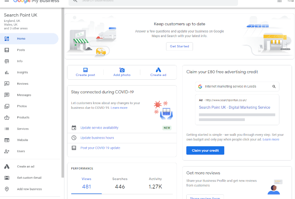Click the location pin icon for Add new business
The width and height of the screenshot is (295, 199).
(x=7, y=189)
